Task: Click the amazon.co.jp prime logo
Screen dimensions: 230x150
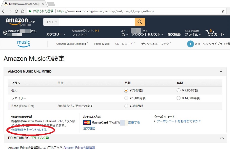Action: [x=20, y=22]
